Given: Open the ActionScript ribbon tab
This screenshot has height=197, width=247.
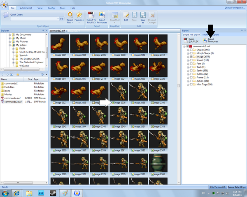Looking at the screenshot, I should coord(26,8).
